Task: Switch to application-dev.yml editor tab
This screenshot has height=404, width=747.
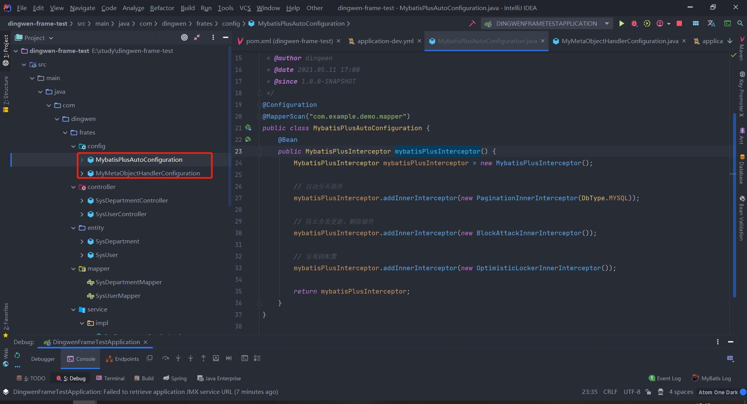Action: (x=385, y=41)
